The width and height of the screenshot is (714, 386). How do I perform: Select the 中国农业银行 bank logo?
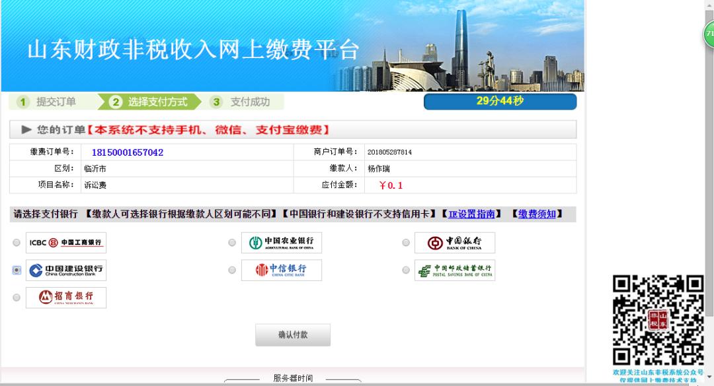coord(281,242)
